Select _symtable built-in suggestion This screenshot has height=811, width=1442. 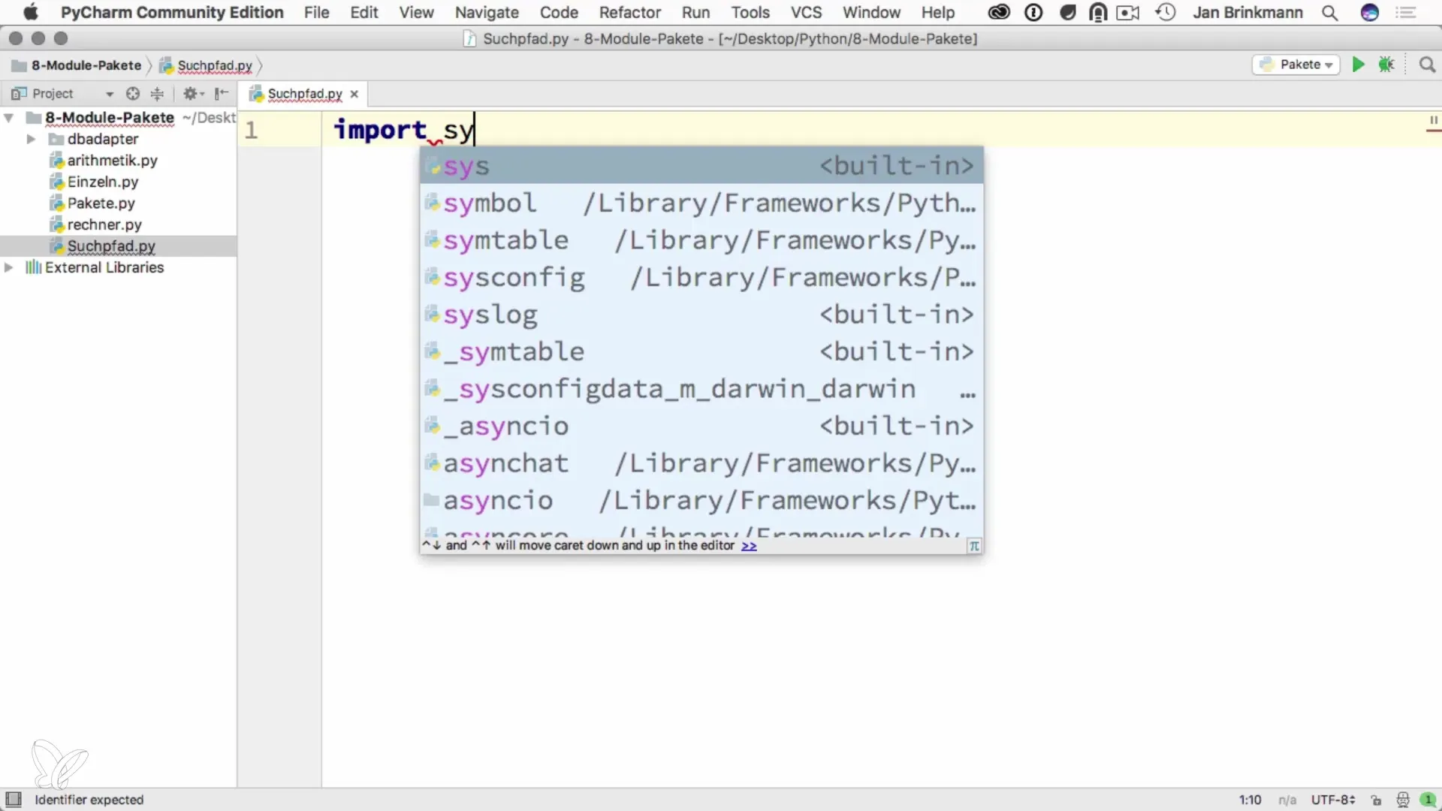701,352
